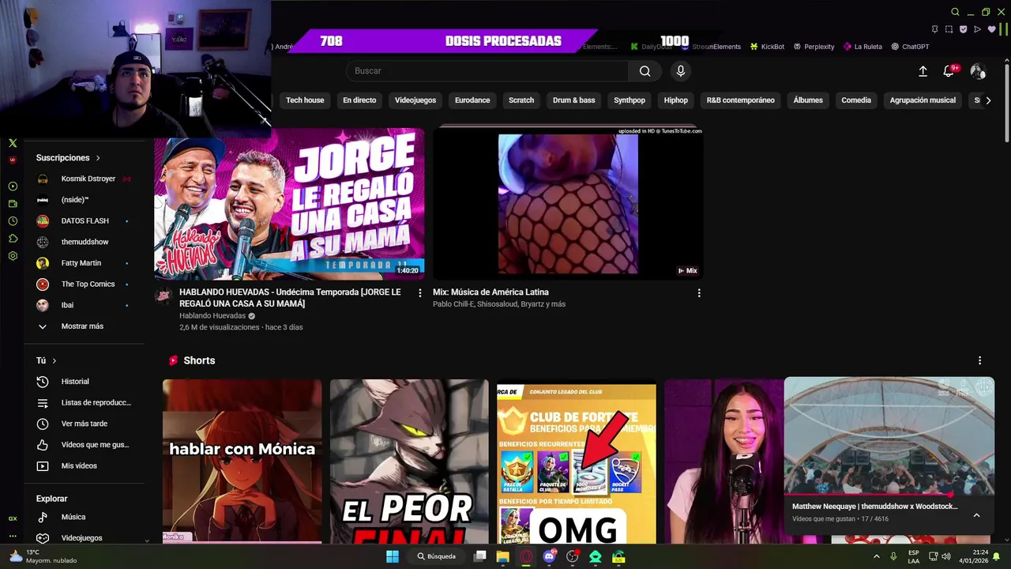Open the Shorts section three-dot menu
The width and height of the screenshot is (1011, 569).
click(x=980, y=360)
